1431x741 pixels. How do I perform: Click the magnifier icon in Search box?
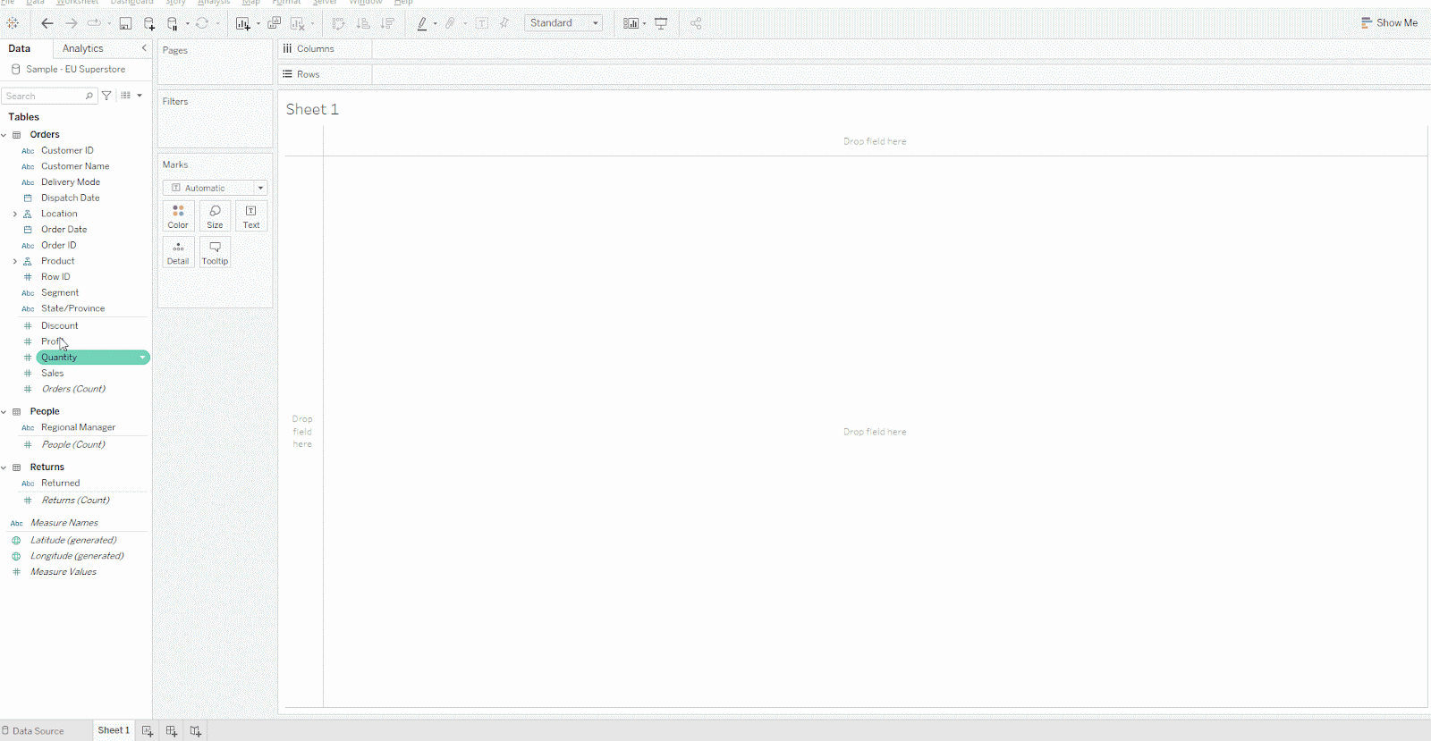89,96
